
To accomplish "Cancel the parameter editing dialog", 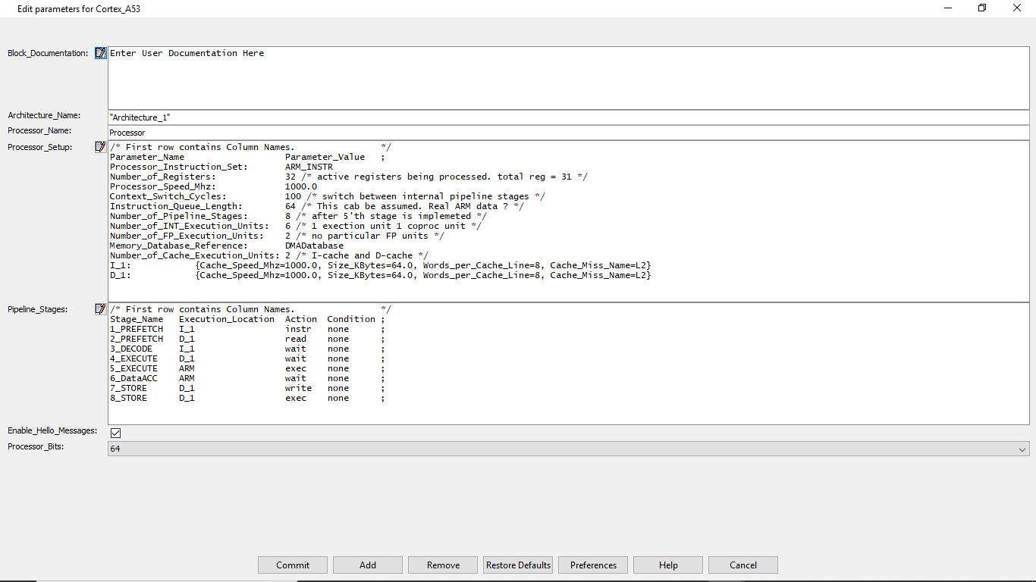I will [743, 565].
